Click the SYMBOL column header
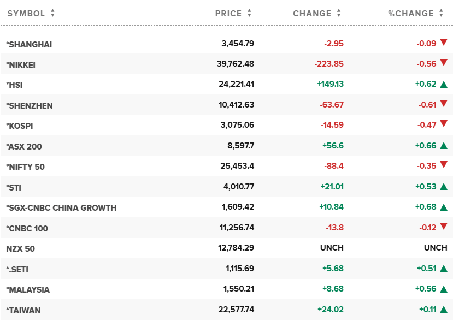Screen dimensions: 459x327 pyautogui.click(x=26, y=14)
